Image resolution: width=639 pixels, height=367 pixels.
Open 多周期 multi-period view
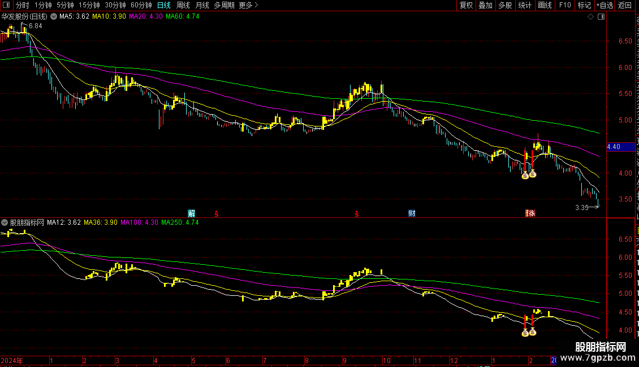point(224,5)
